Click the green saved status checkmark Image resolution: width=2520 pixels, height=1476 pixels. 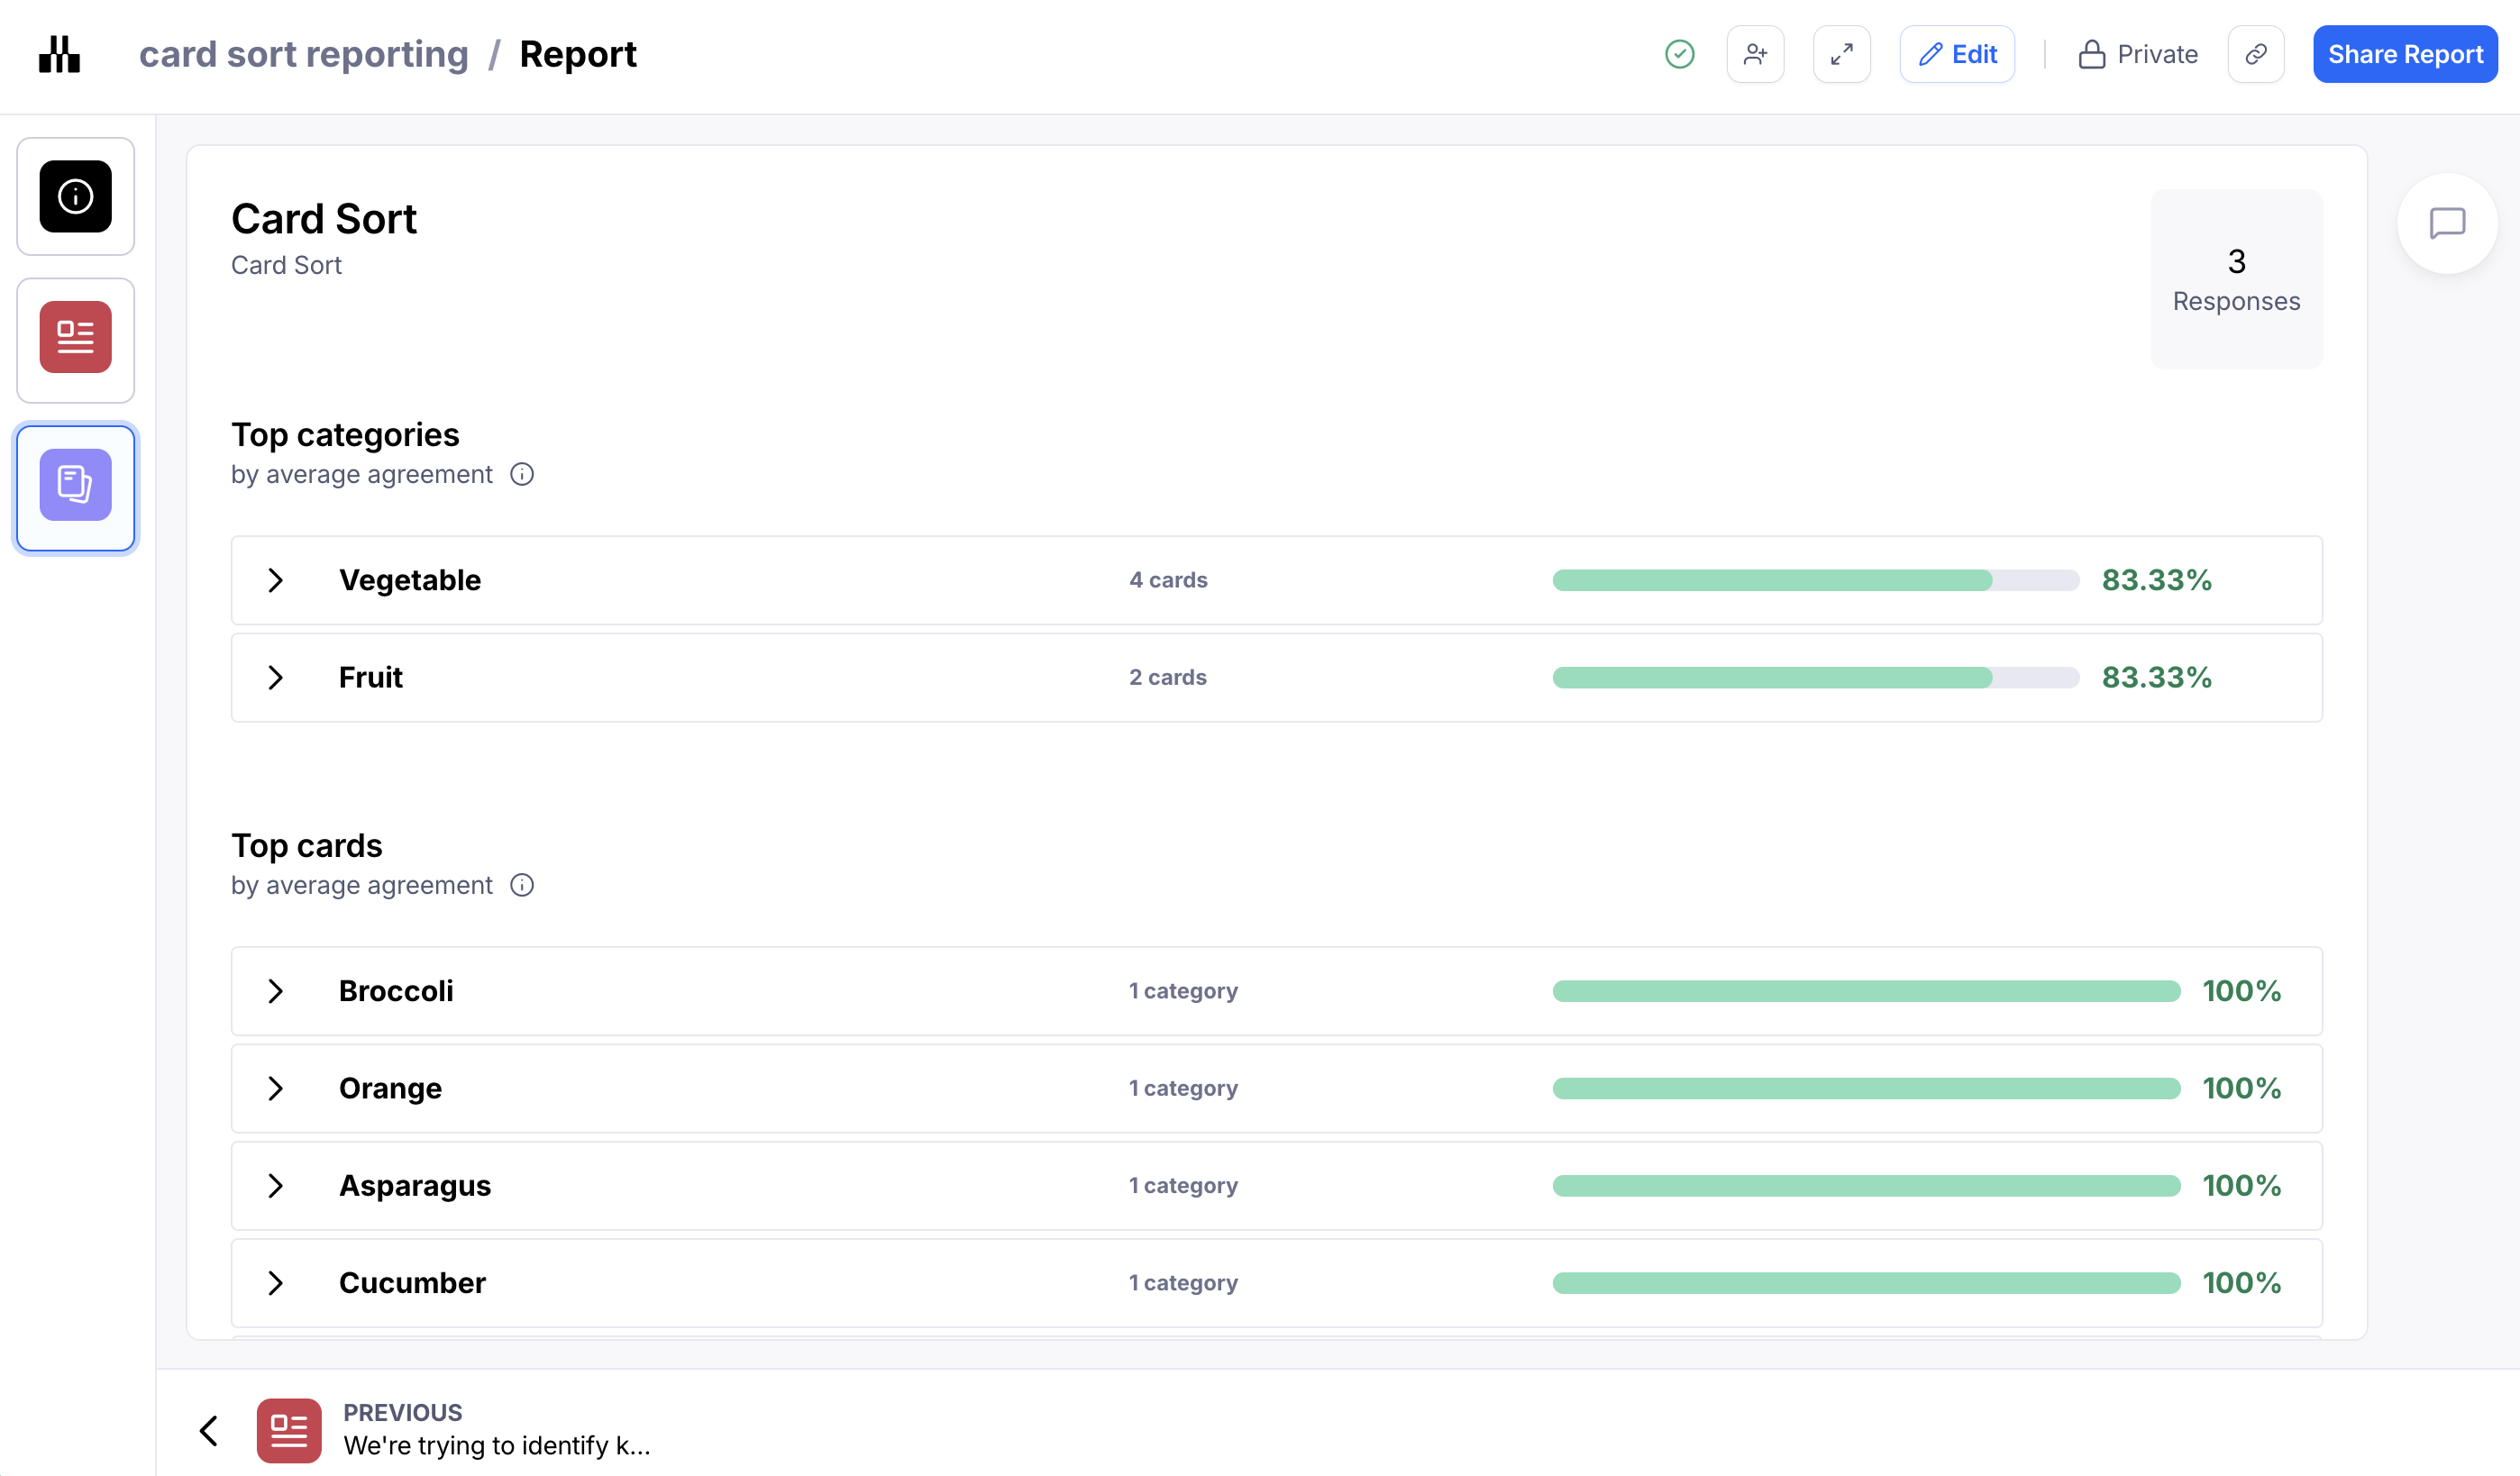coord(1679,54)
